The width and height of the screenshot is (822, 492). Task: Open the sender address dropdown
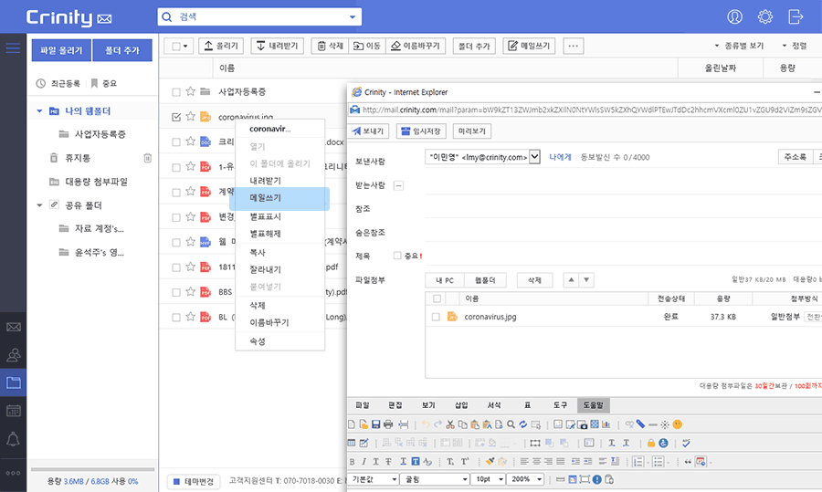534,157
